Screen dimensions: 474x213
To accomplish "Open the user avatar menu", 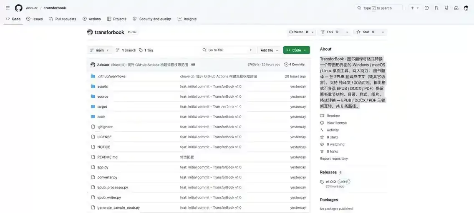I will pyautogui.click(x=466, y=8).
